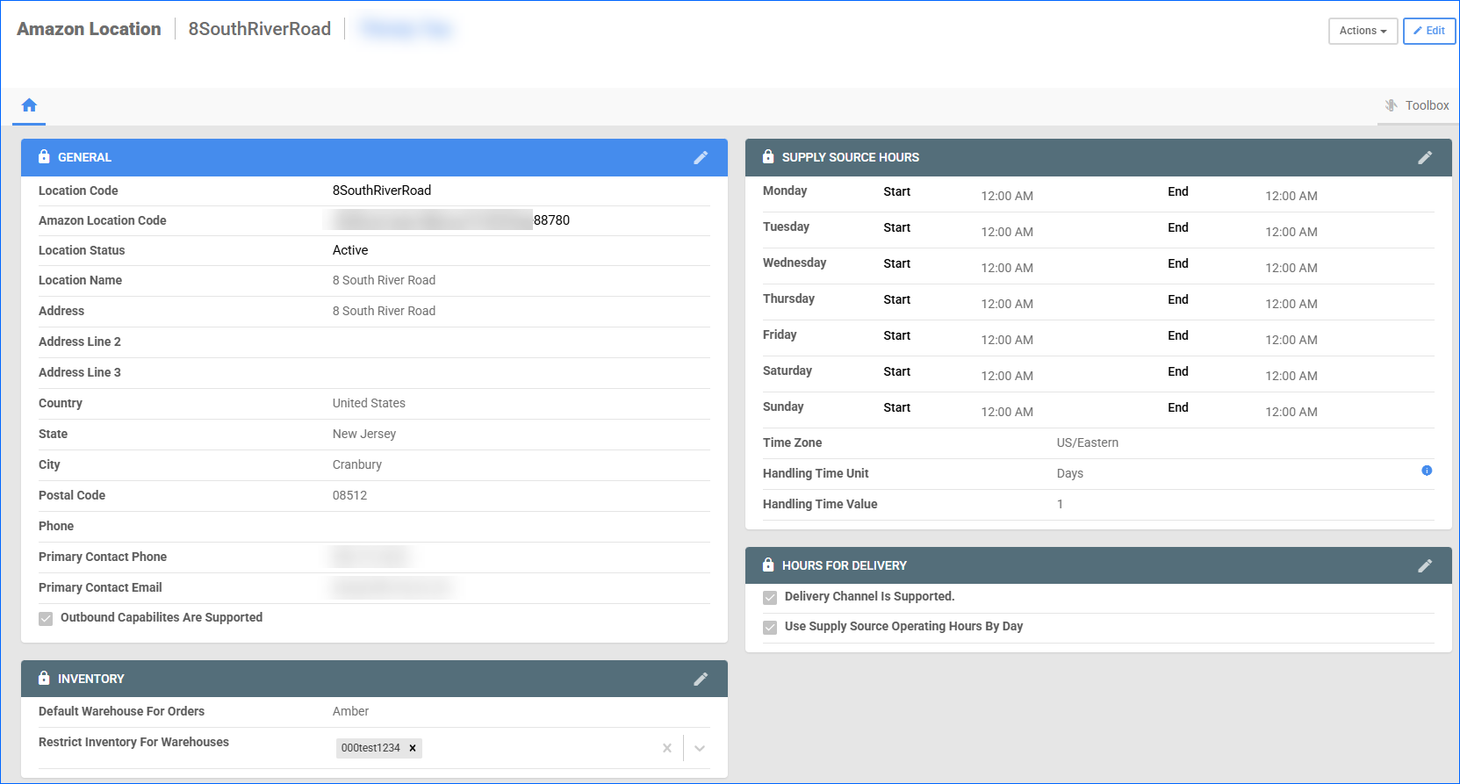Select the Sunday end time value

1291,412
